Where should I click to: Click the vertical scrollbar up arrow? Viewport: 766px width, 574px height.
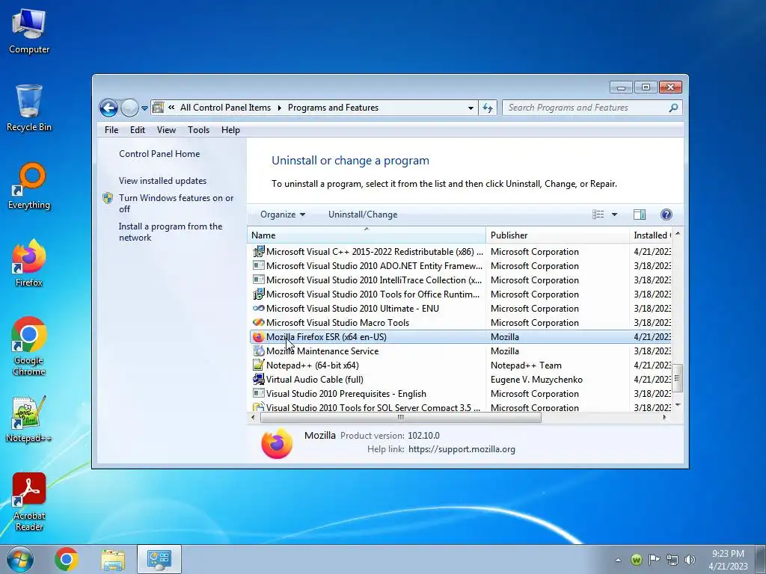click(678, 234)
